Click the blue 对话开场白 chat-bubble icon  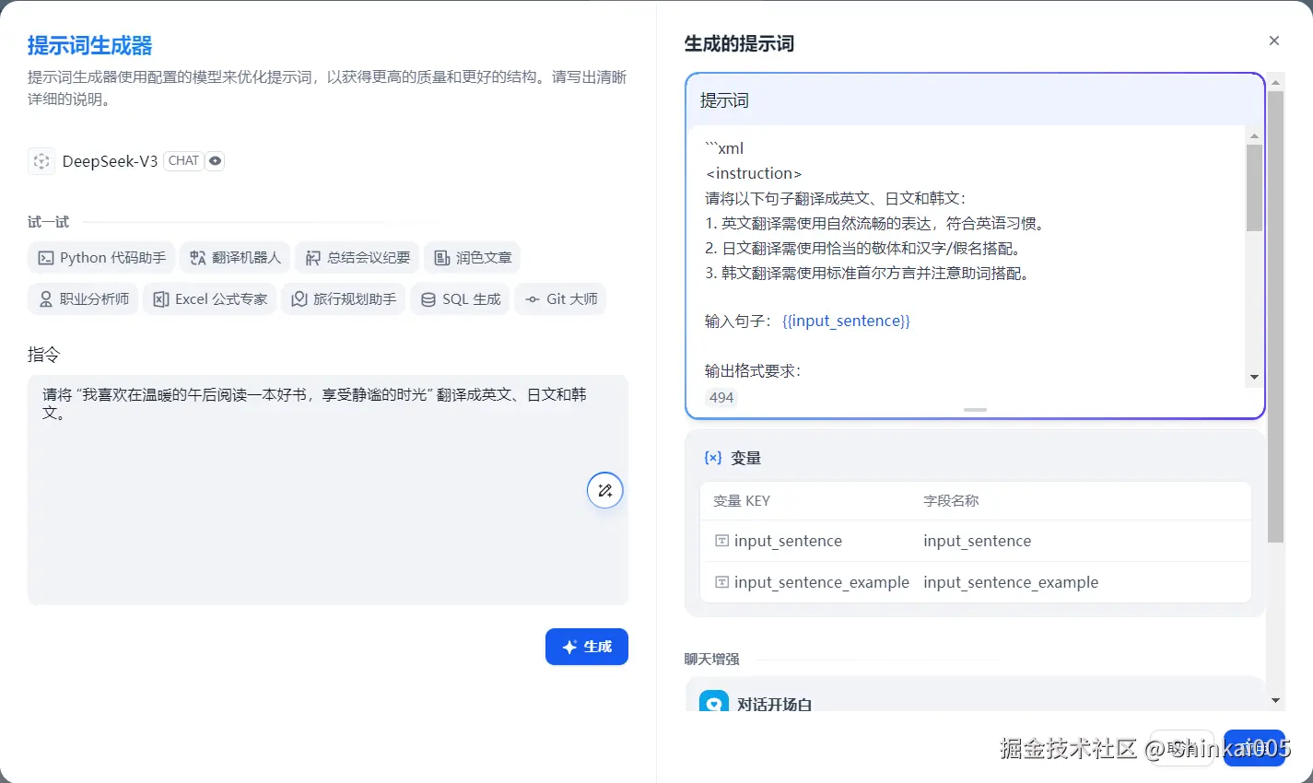712,703
